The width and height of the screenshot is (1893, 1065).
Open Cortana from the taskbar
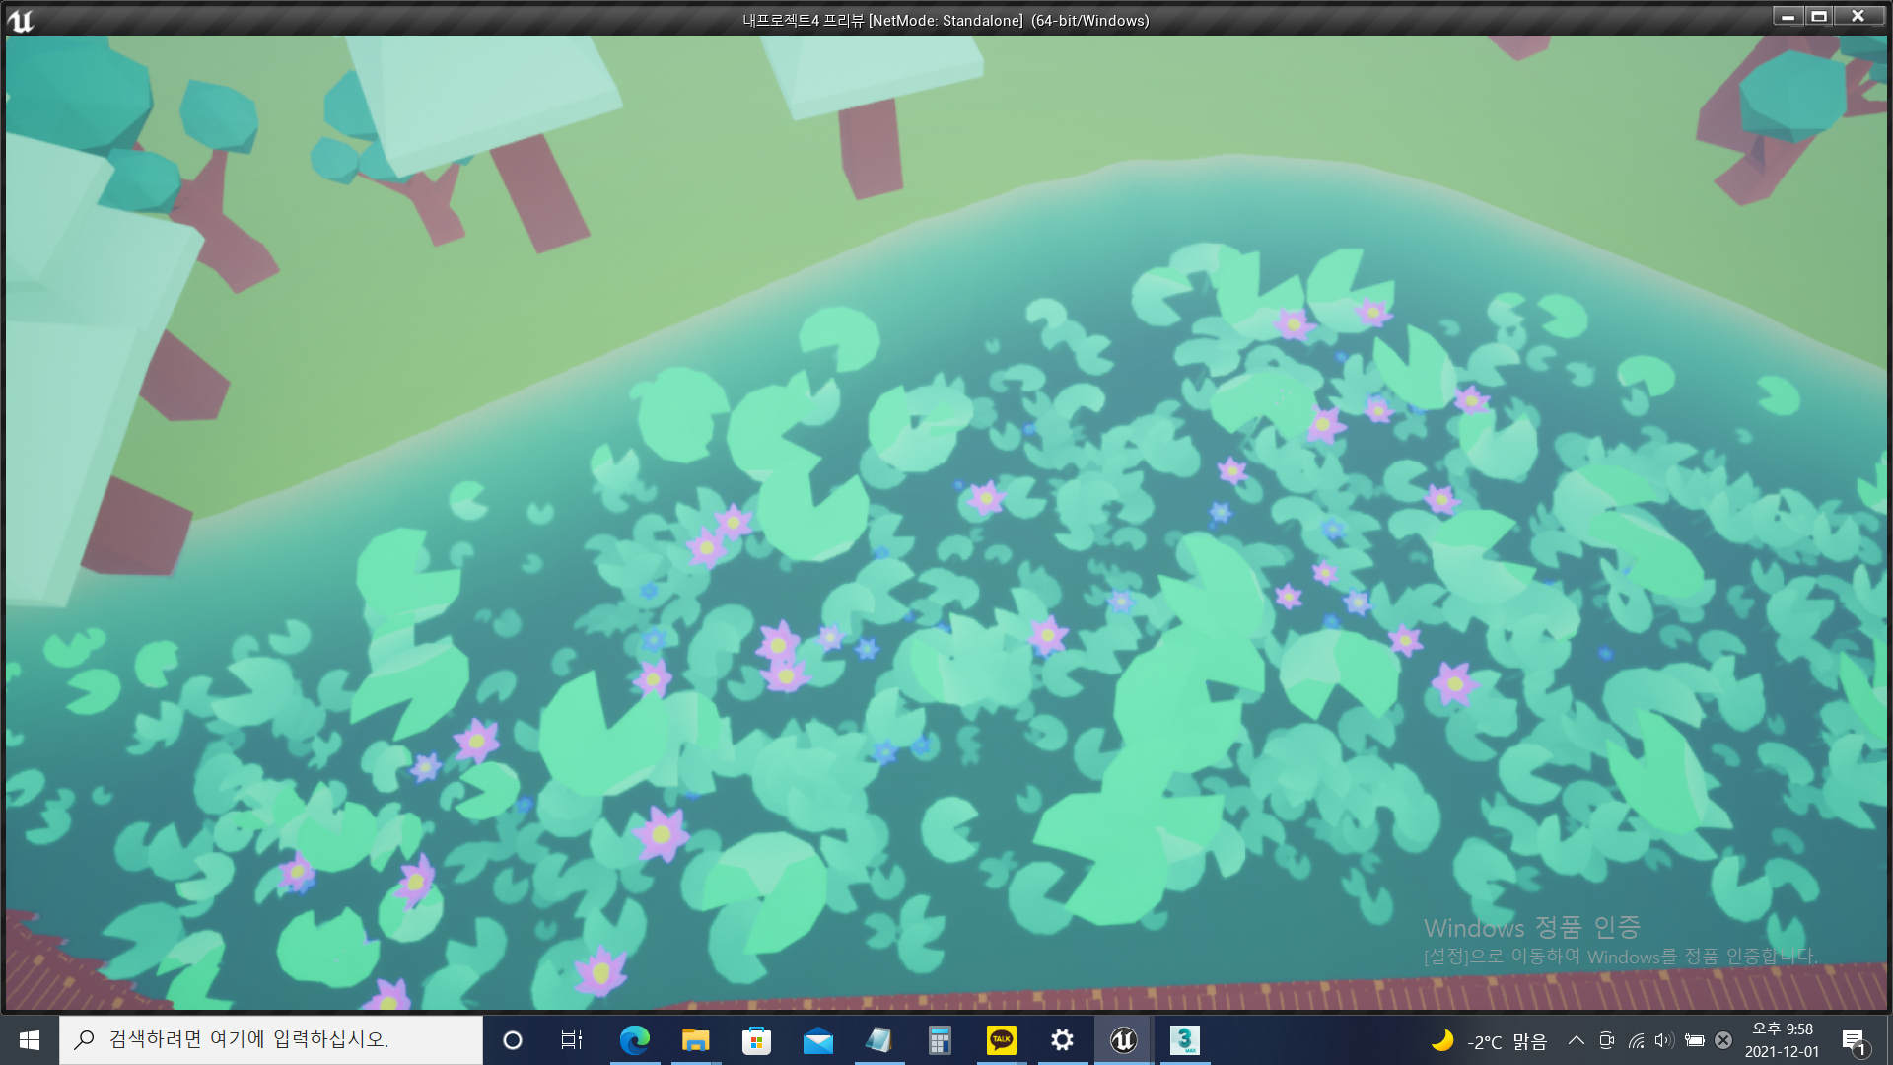[512, 1040]
